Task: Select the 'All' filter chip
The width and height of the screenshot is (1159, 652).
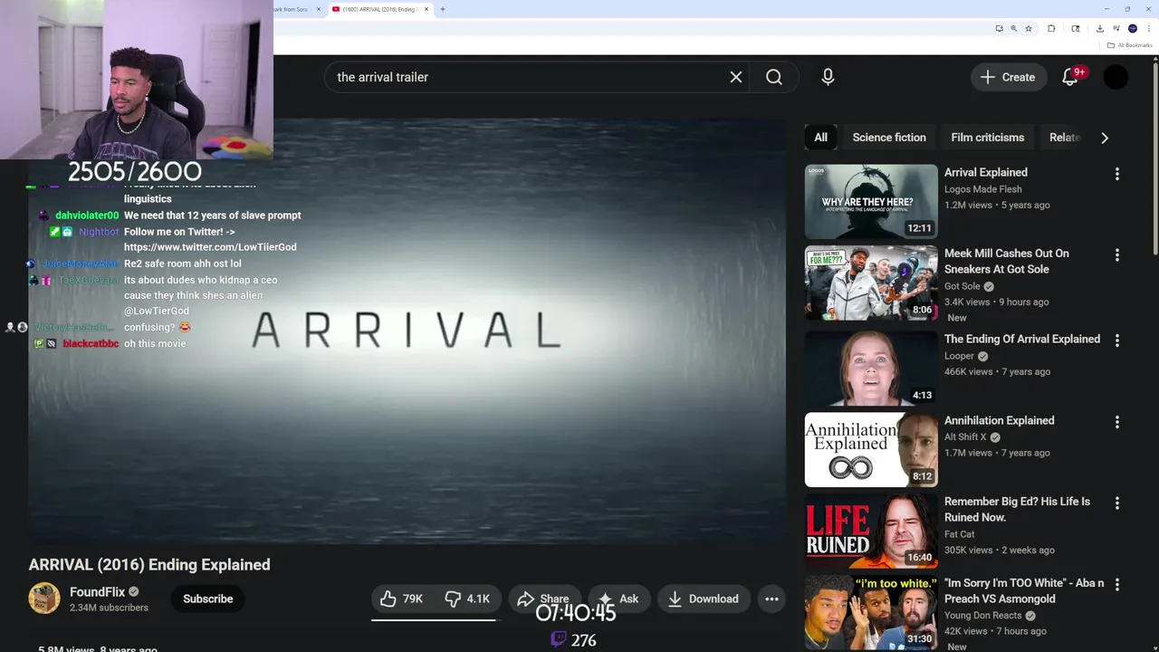Action: click(820, 138)
